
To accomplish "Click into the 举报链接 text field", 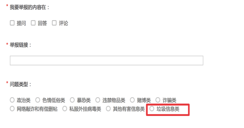I will [x=106, y=60].
